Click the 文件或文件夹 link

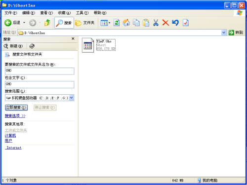[x=16, y=130]
